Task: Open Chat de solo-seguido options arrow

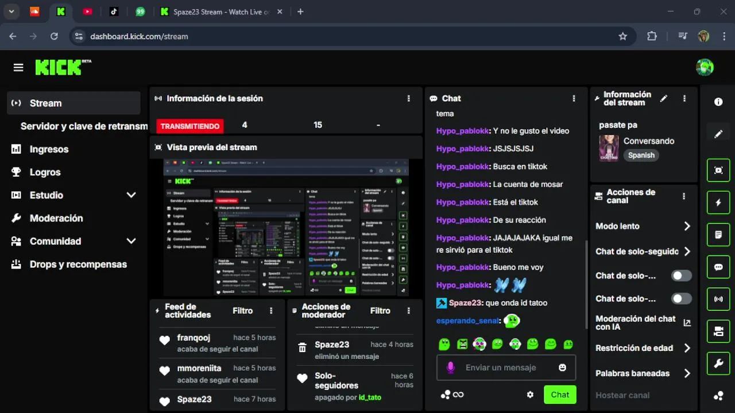Action: [687, 251]
